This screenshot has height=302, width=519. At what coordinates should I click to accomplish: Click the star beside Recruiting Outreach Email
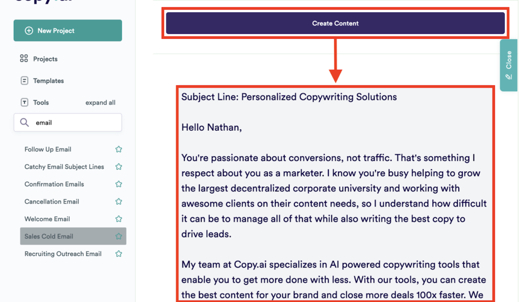coord(118,253)
